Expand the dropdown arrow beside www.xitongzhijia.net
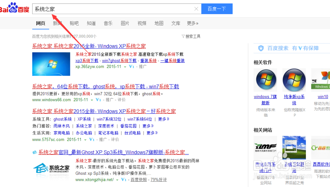The height and width of the screenshot is (187, 330). pos(117,180)
